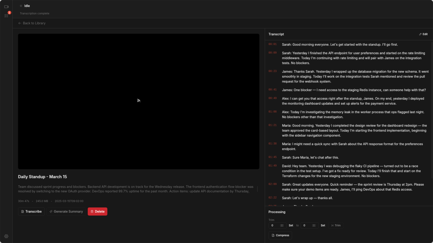Click the first Set button for trim start
Image resolution: width=433 pixels, height=243 pixels.
click(x=291, y=225)
